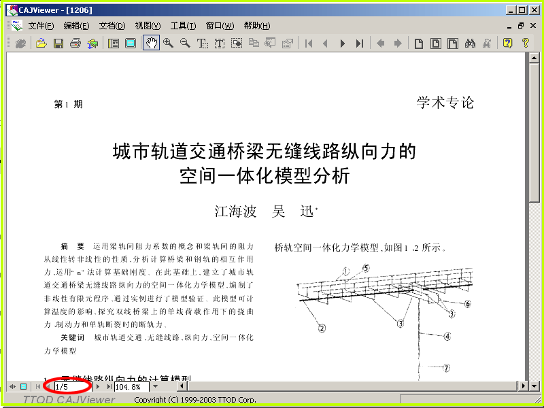Save document with the floppy disk icon

[x=58, y=44]
